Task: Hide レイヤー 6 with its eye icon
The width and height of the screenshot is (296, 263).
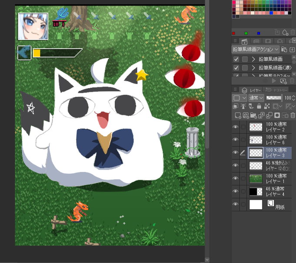Action: tap(235, 139)
